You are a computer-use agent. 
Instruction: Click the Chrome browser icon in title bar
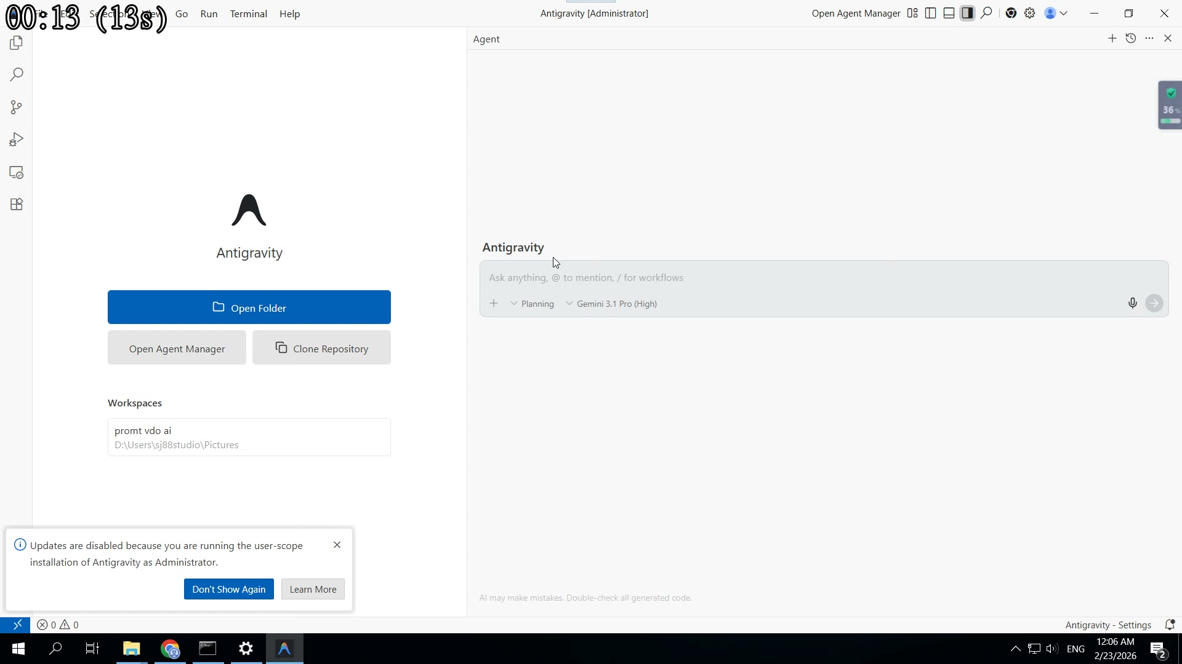point(1011,13)
